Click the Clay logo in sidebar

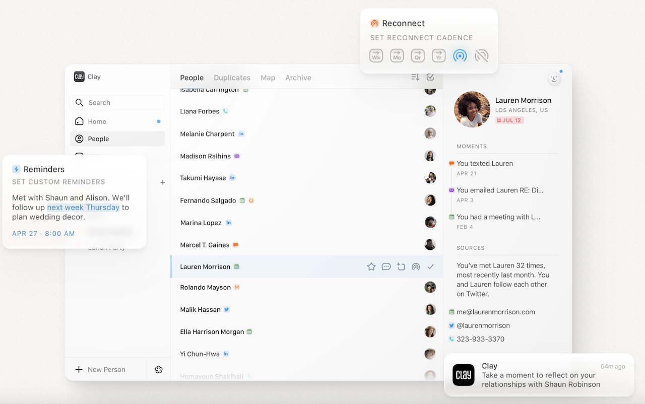pyautogui.click(x=79, y=77)
